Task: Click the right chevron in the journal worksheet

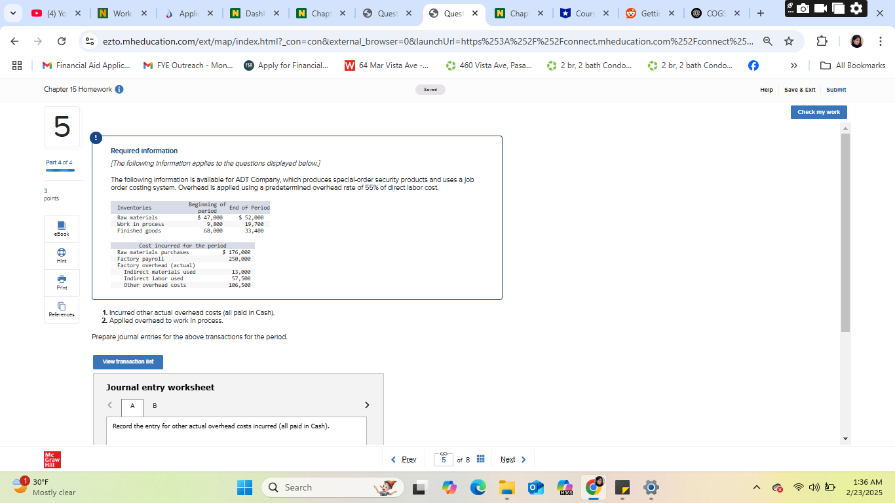Action: coord(367,405)
